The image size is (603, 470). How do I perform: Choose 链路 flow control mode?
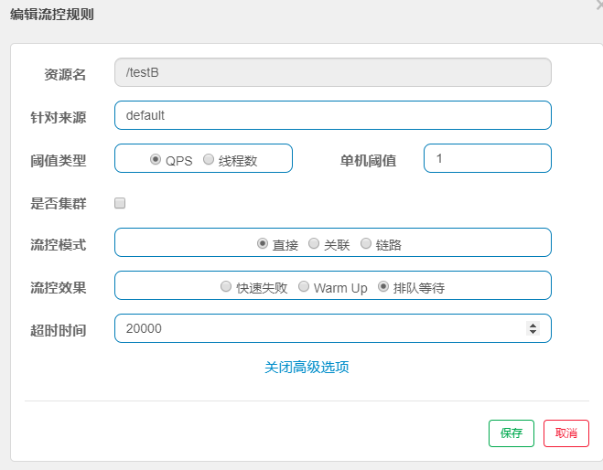[x=366, y=243]
